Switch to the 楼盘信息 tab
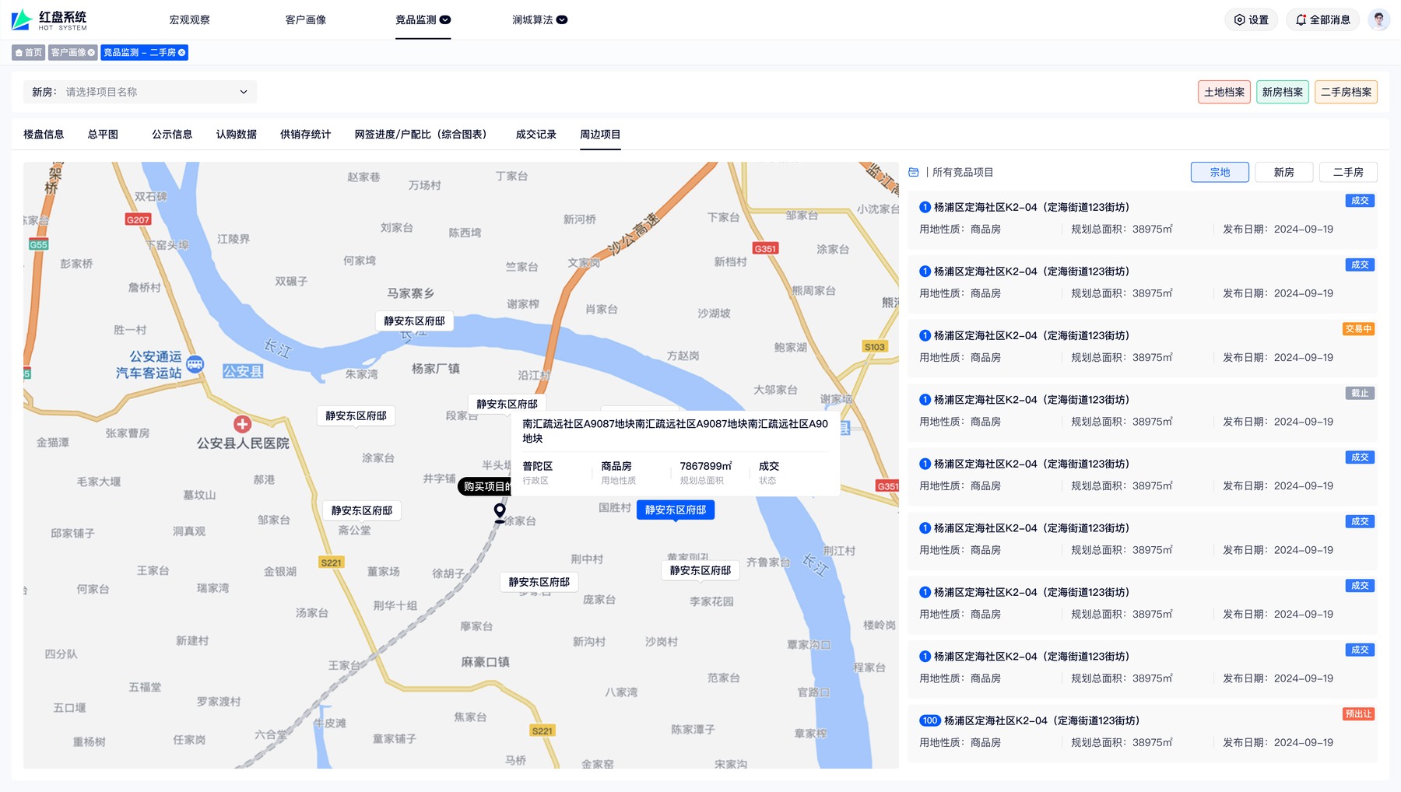Viewport: 1401px width, 792px height. coord(44,135)
